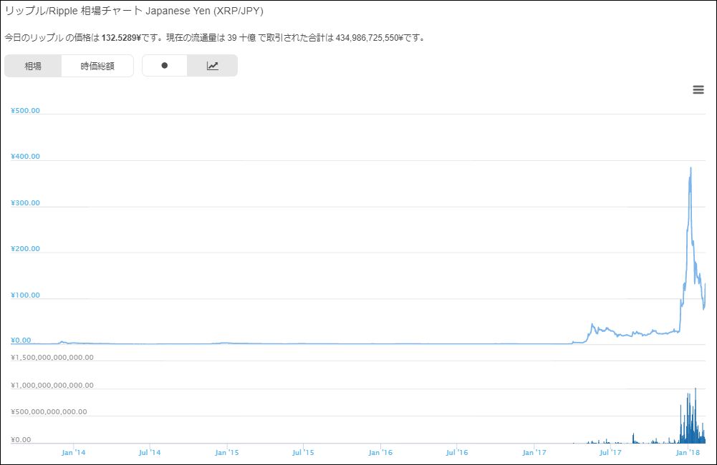Click the Jul '17 date label

point(610,452)
